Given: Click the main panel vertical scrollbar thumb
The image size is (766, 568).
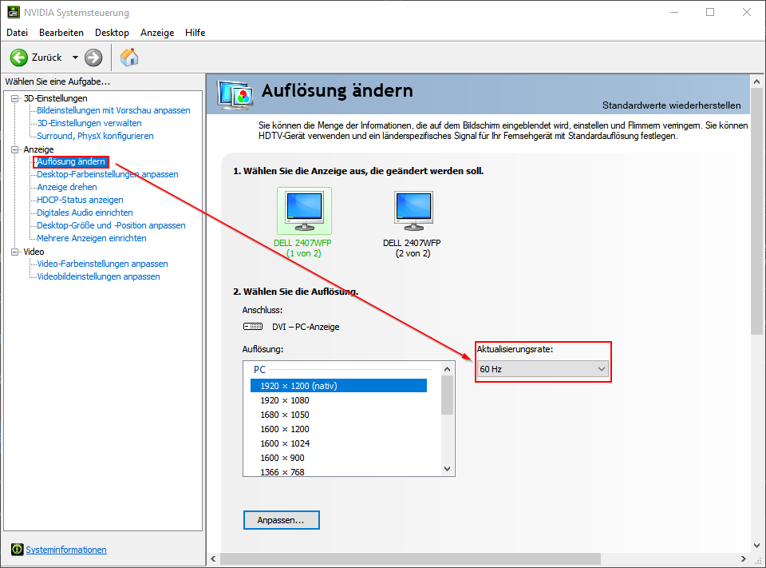Looking at the screenshot, I should [756, 212].
